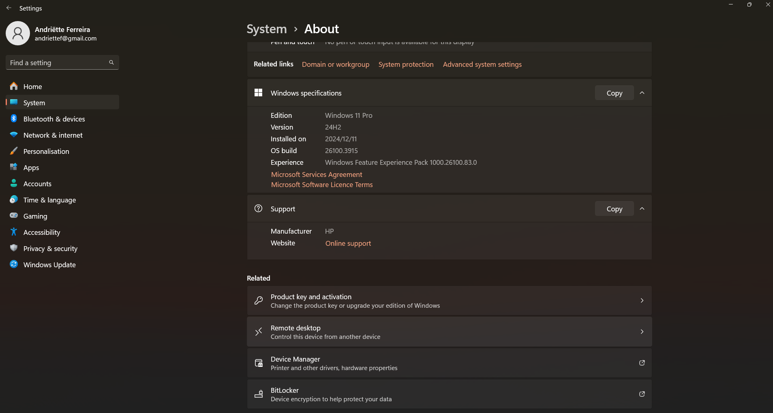The image size is (773, 413).
Task: Select the Windows Feature Experience Pack text
Action: 401,162
